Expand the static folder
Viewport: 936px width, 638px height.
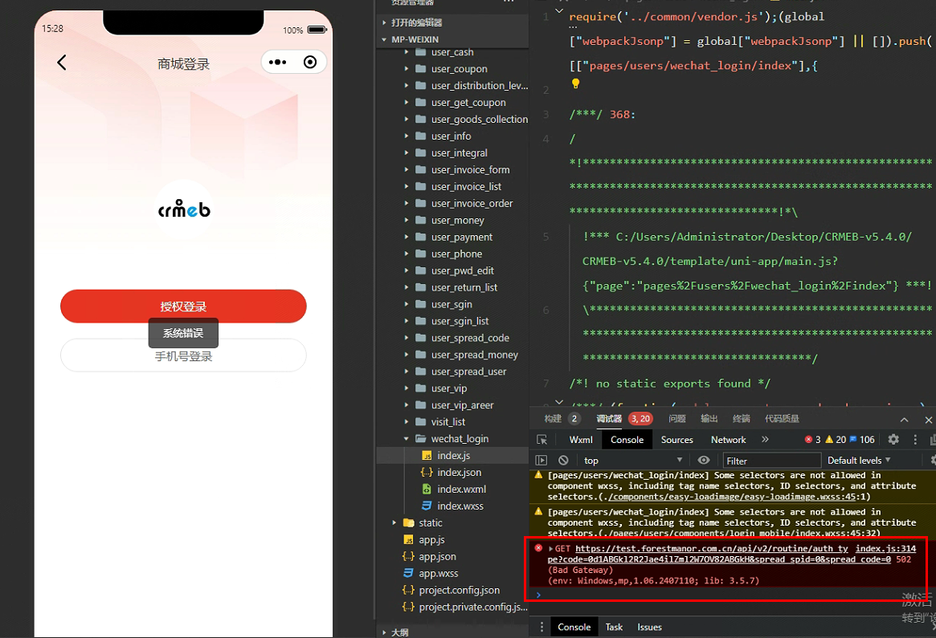click(394, 523)
